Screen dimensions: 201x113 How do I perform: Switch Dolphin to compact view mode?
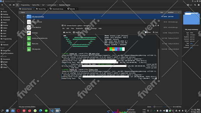(14, 5)
